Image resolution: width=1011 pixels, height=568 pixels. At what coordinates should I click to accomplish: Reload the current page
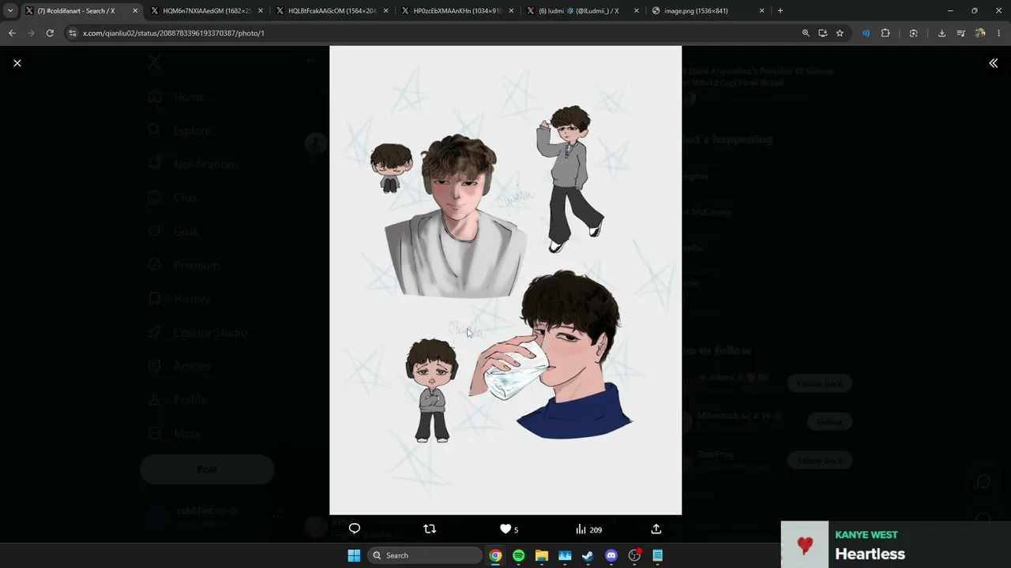[50, 33]
